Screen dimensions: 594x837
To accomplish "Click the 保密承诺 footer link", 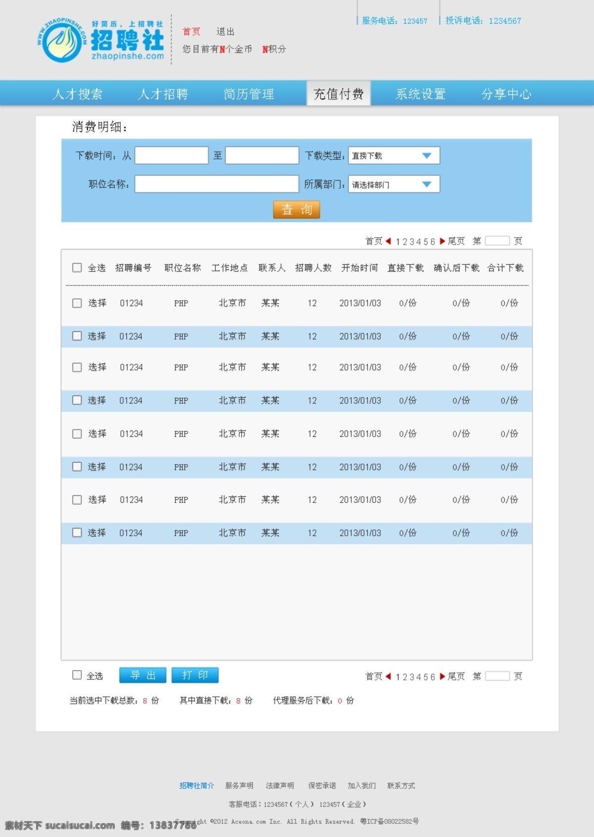I will 322,785.
